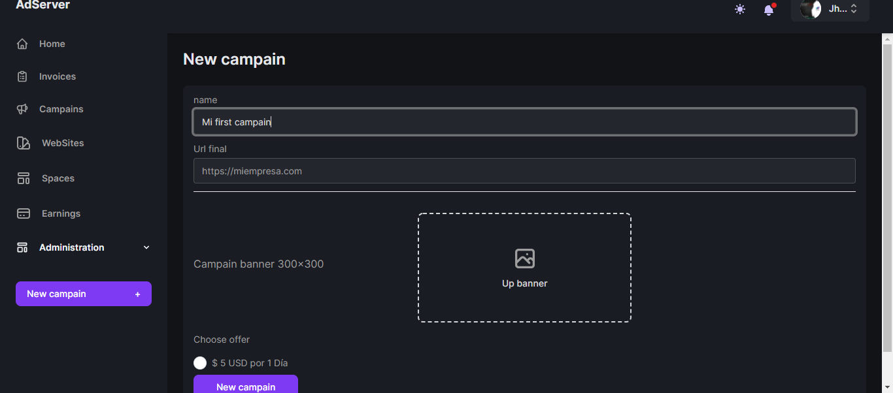Image resolution: width=893 pixels, height=393 pixels.
Task: Expand the Administration menu chevron
Action: coord(146,247)
